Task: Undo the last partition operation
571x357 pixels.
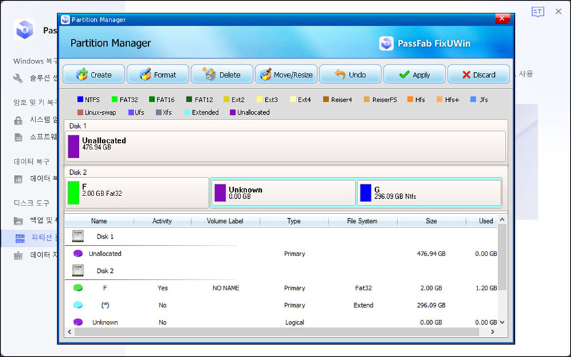Action: point(350,75)
